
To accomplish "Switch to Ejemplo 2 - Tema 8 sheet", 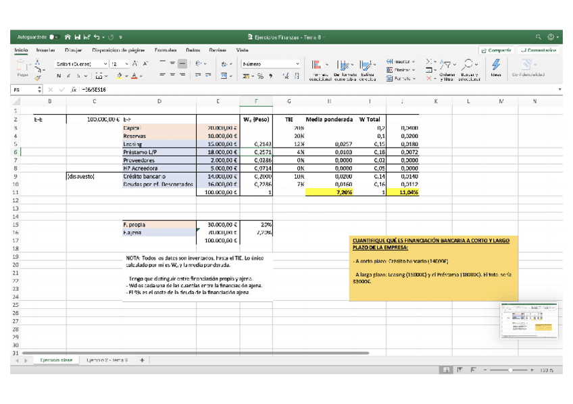I will tap(107, 360).
